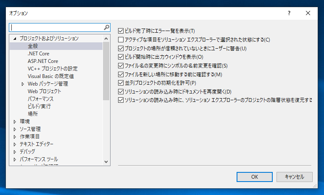
Task: Expand the デバッグ category
Action: coord(15,152)
